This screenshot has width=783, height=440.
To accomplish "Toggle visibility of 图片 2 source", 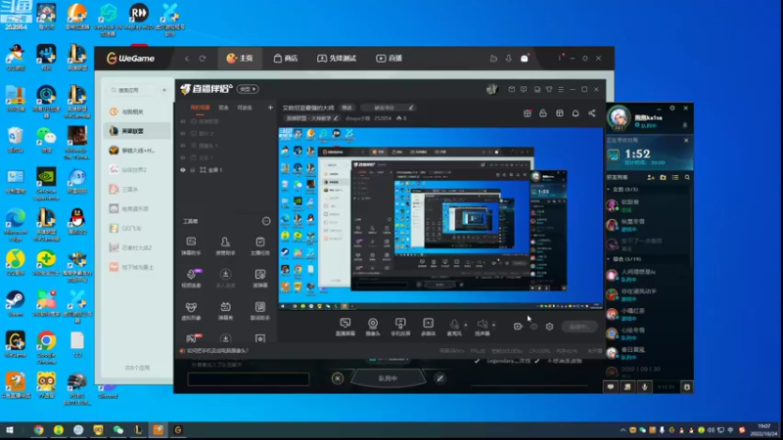I will pos(183,134).
